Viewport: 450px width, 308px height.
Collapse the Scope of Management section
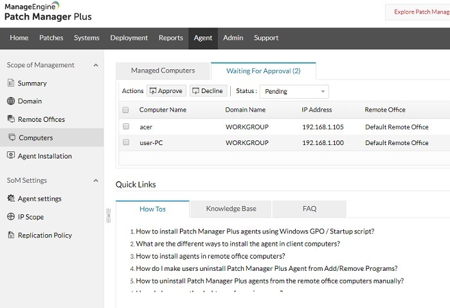point(96,65)
